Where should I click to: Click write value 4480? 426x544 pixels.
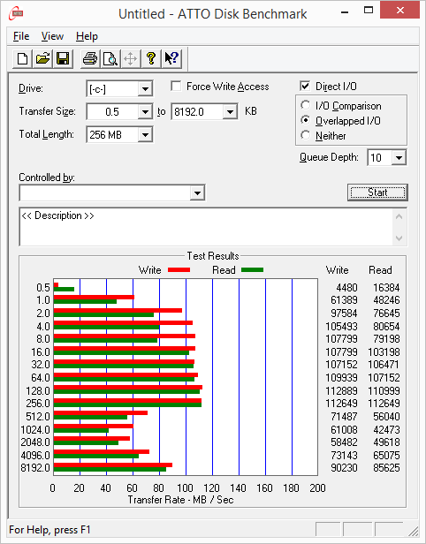[x=346, y=288]
